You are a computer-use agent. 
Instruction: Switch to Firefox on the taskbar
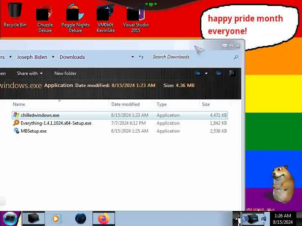104,218
